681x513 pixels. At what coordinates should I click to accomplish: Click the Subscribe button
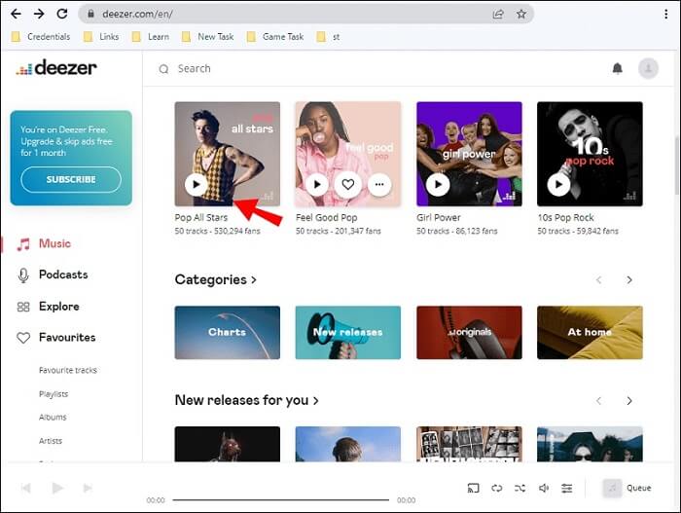point(70,179)
